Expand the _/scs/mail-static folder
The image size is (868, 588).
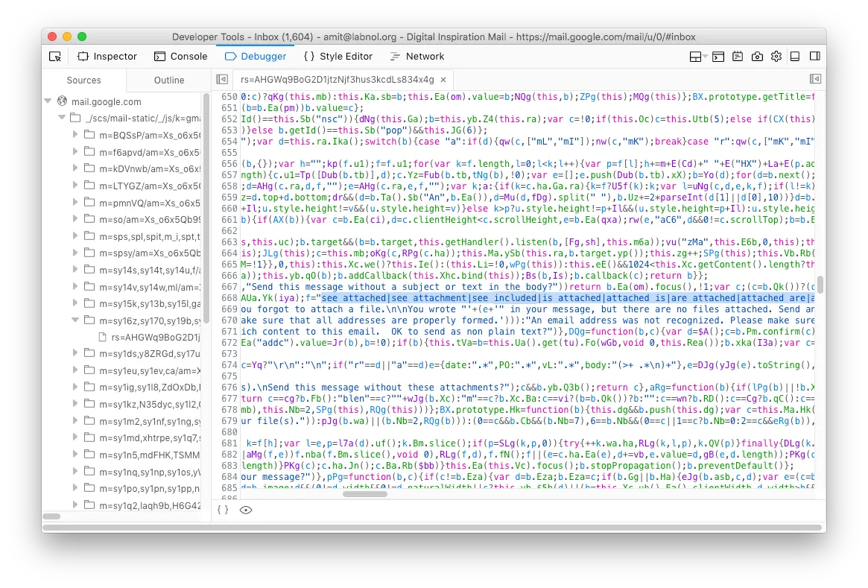62,117
